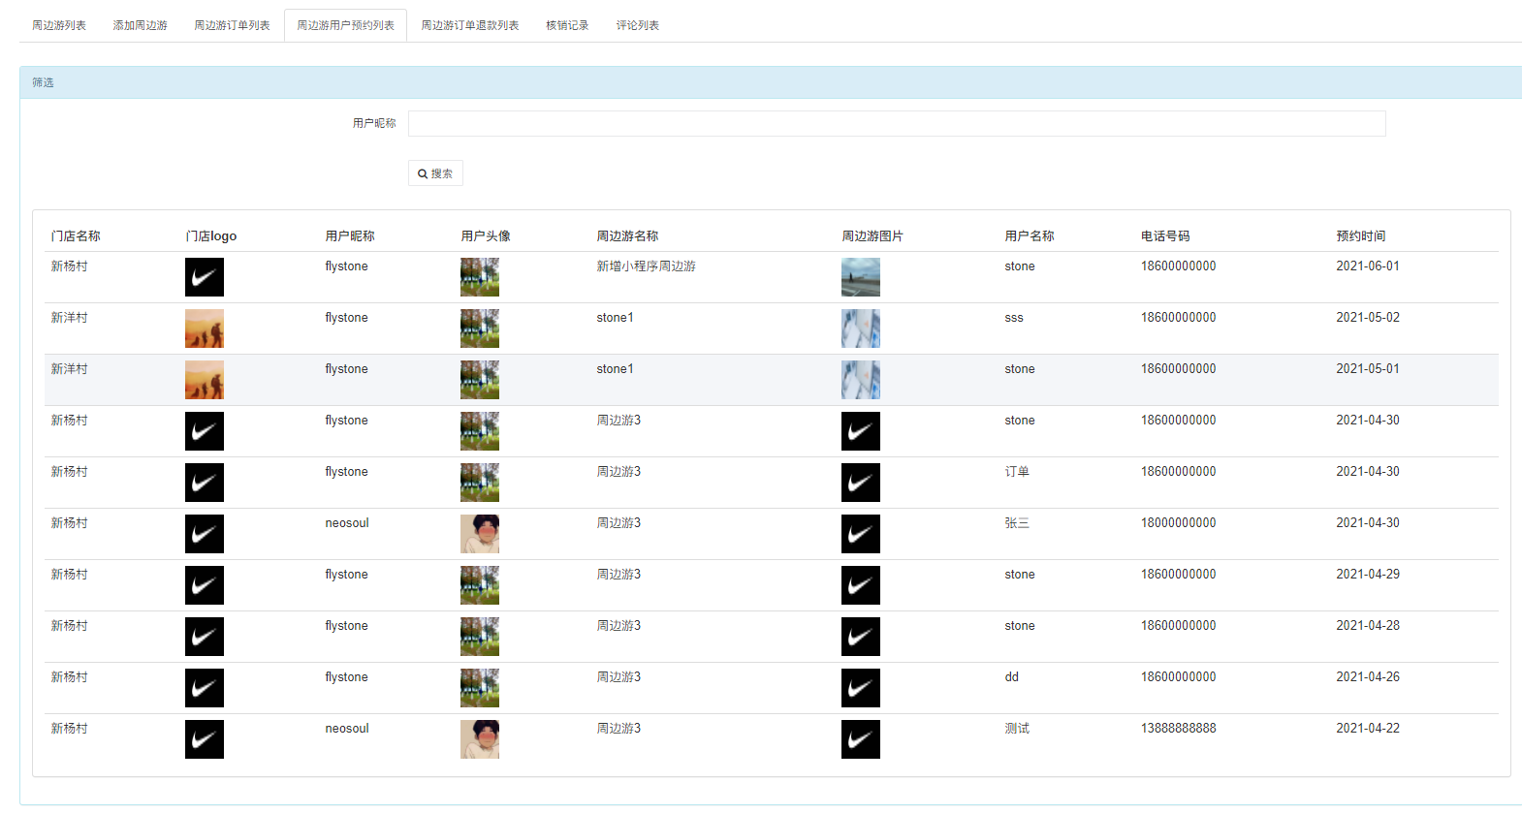
Task: Open the 周边游列表 tab
Action: (59, 25)
